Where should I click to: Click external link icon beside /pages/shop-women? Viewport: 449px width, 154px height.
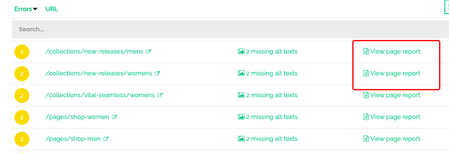[114, 117]
